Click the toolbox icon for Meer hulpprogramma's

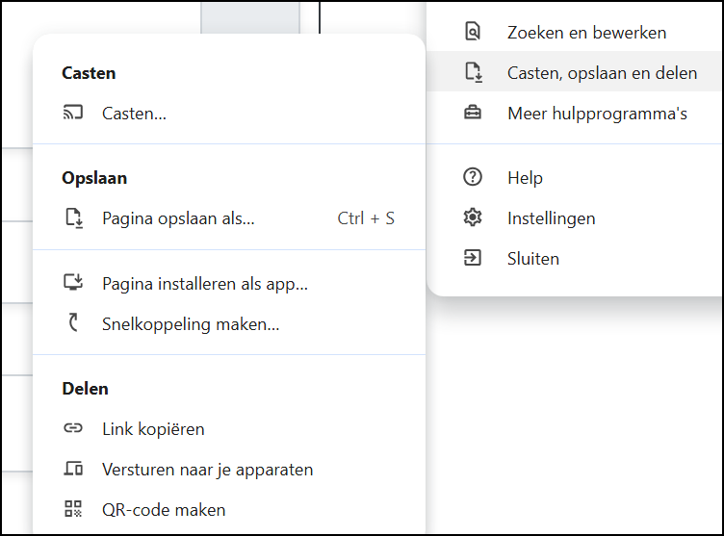473,113
